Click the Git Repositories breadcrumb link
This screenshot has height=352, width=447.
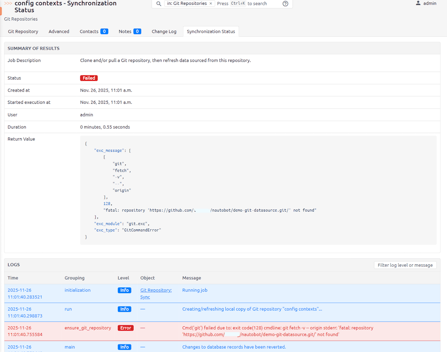point(21,19)
